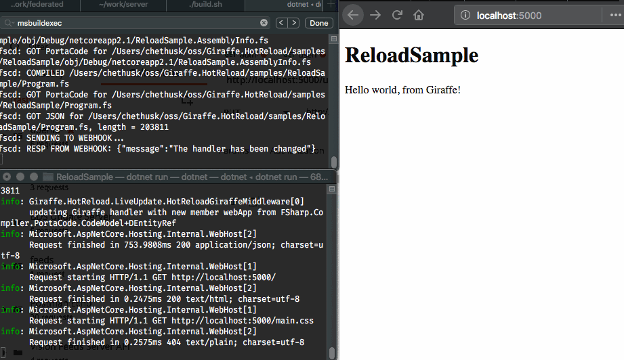Image resolution: width=624 pixels, height=360 pixels.
Task: Click the magnifier icon in terminal search
Action: [x=9, y=23]
